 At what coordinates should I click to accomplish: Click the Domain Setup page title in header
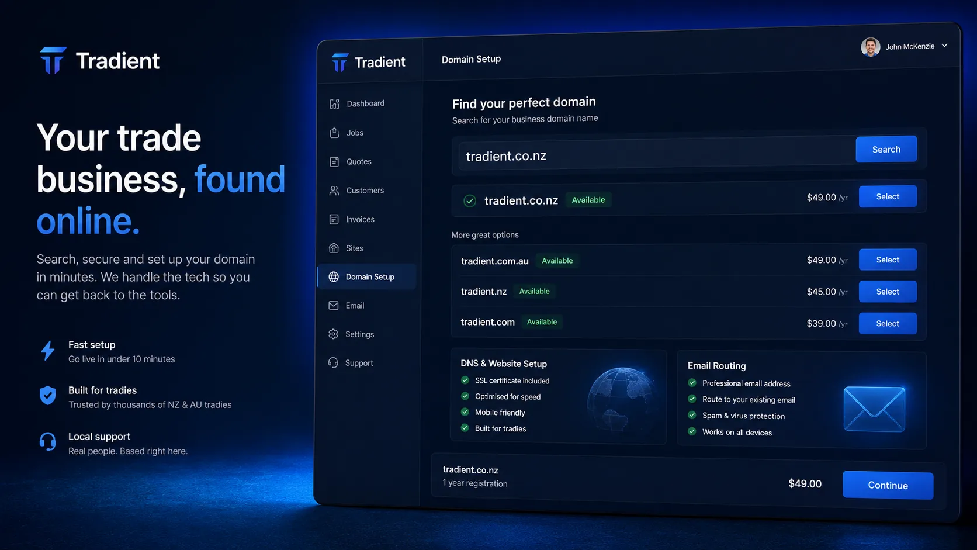(x=471, y=59)
